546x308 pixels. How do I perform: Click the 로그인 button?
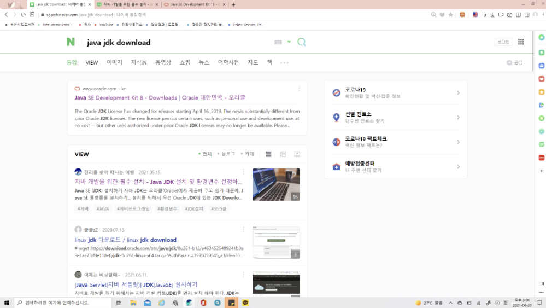click(x=503, y=42)
